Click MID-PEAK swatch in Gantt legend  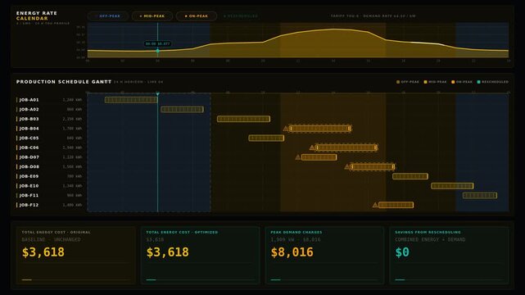click(x=426, y=82)
